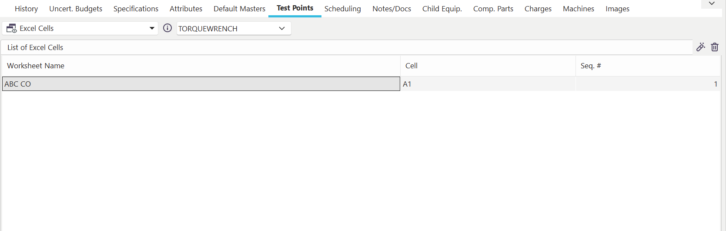
Task: Open the TORQUEWRENCH dropdown
Action: click(282, 29)
